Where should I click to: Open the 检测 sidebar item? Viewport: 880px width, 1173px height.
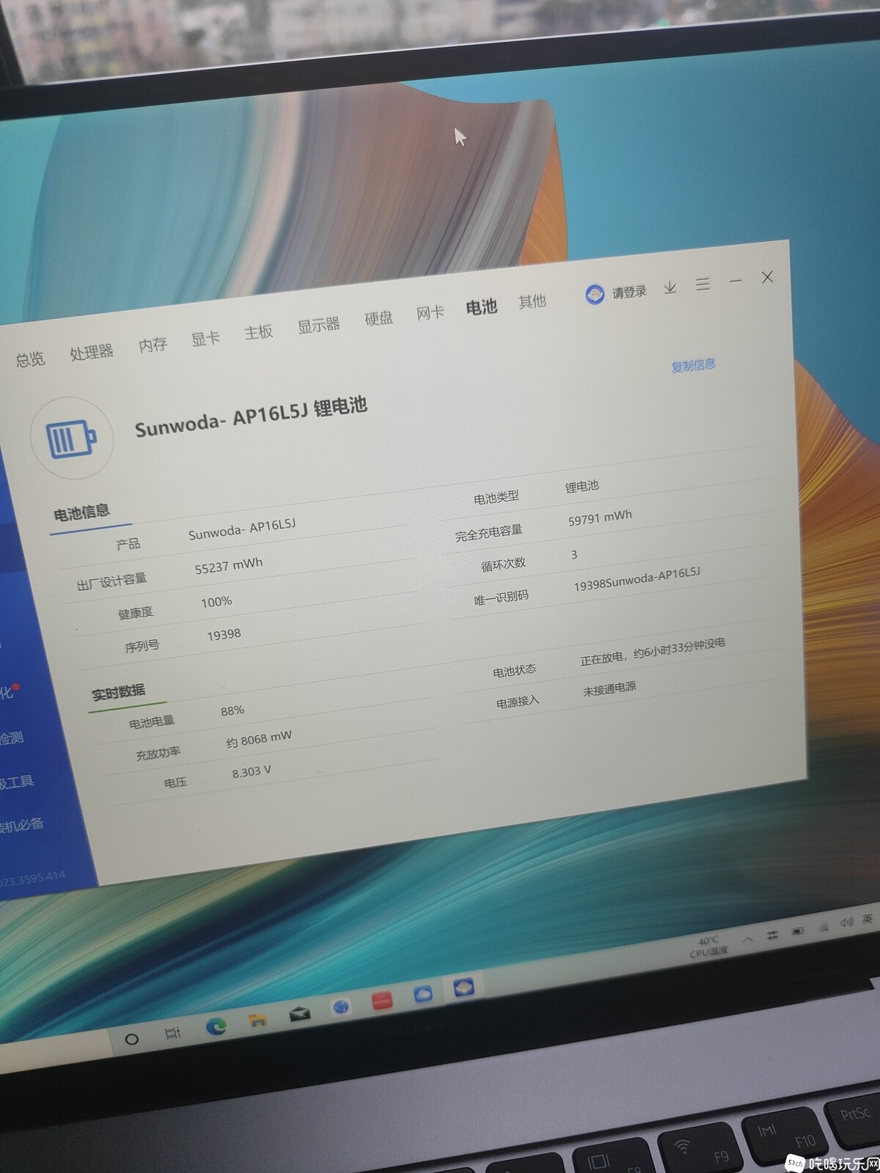(x=12, y=738)
